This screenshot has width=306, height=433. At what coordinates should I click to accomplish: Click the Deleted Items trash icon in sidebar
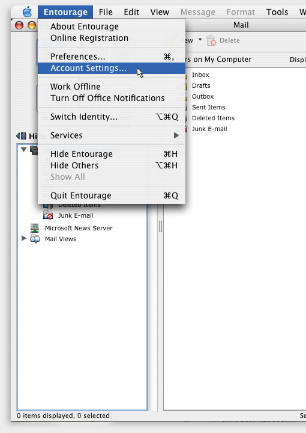(x=48, y=206)
